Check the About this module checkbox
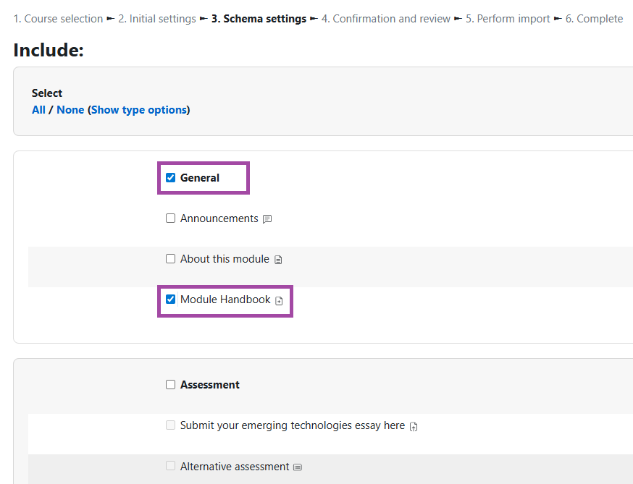 pyautogui.click(x=170, y=258)
